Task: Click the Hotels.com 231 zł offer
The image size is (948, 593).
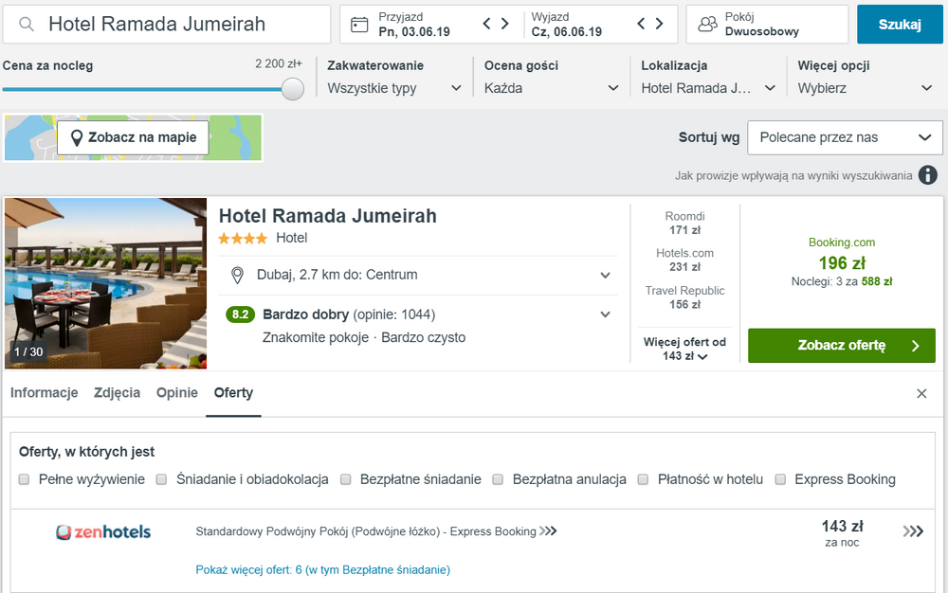Action: click(x=684, y=260)
